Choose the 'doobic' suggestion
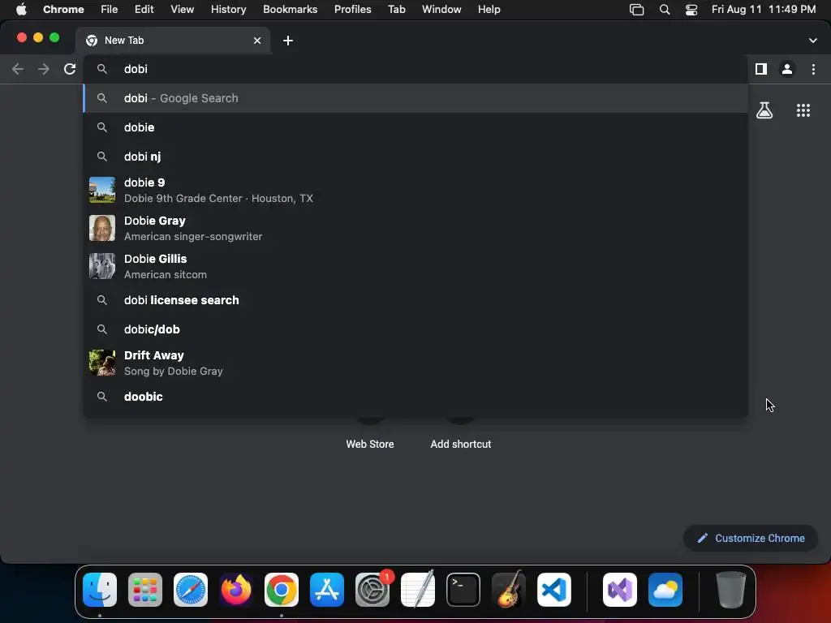The height and width of the screenshot is (623, 831). point(415,396)
